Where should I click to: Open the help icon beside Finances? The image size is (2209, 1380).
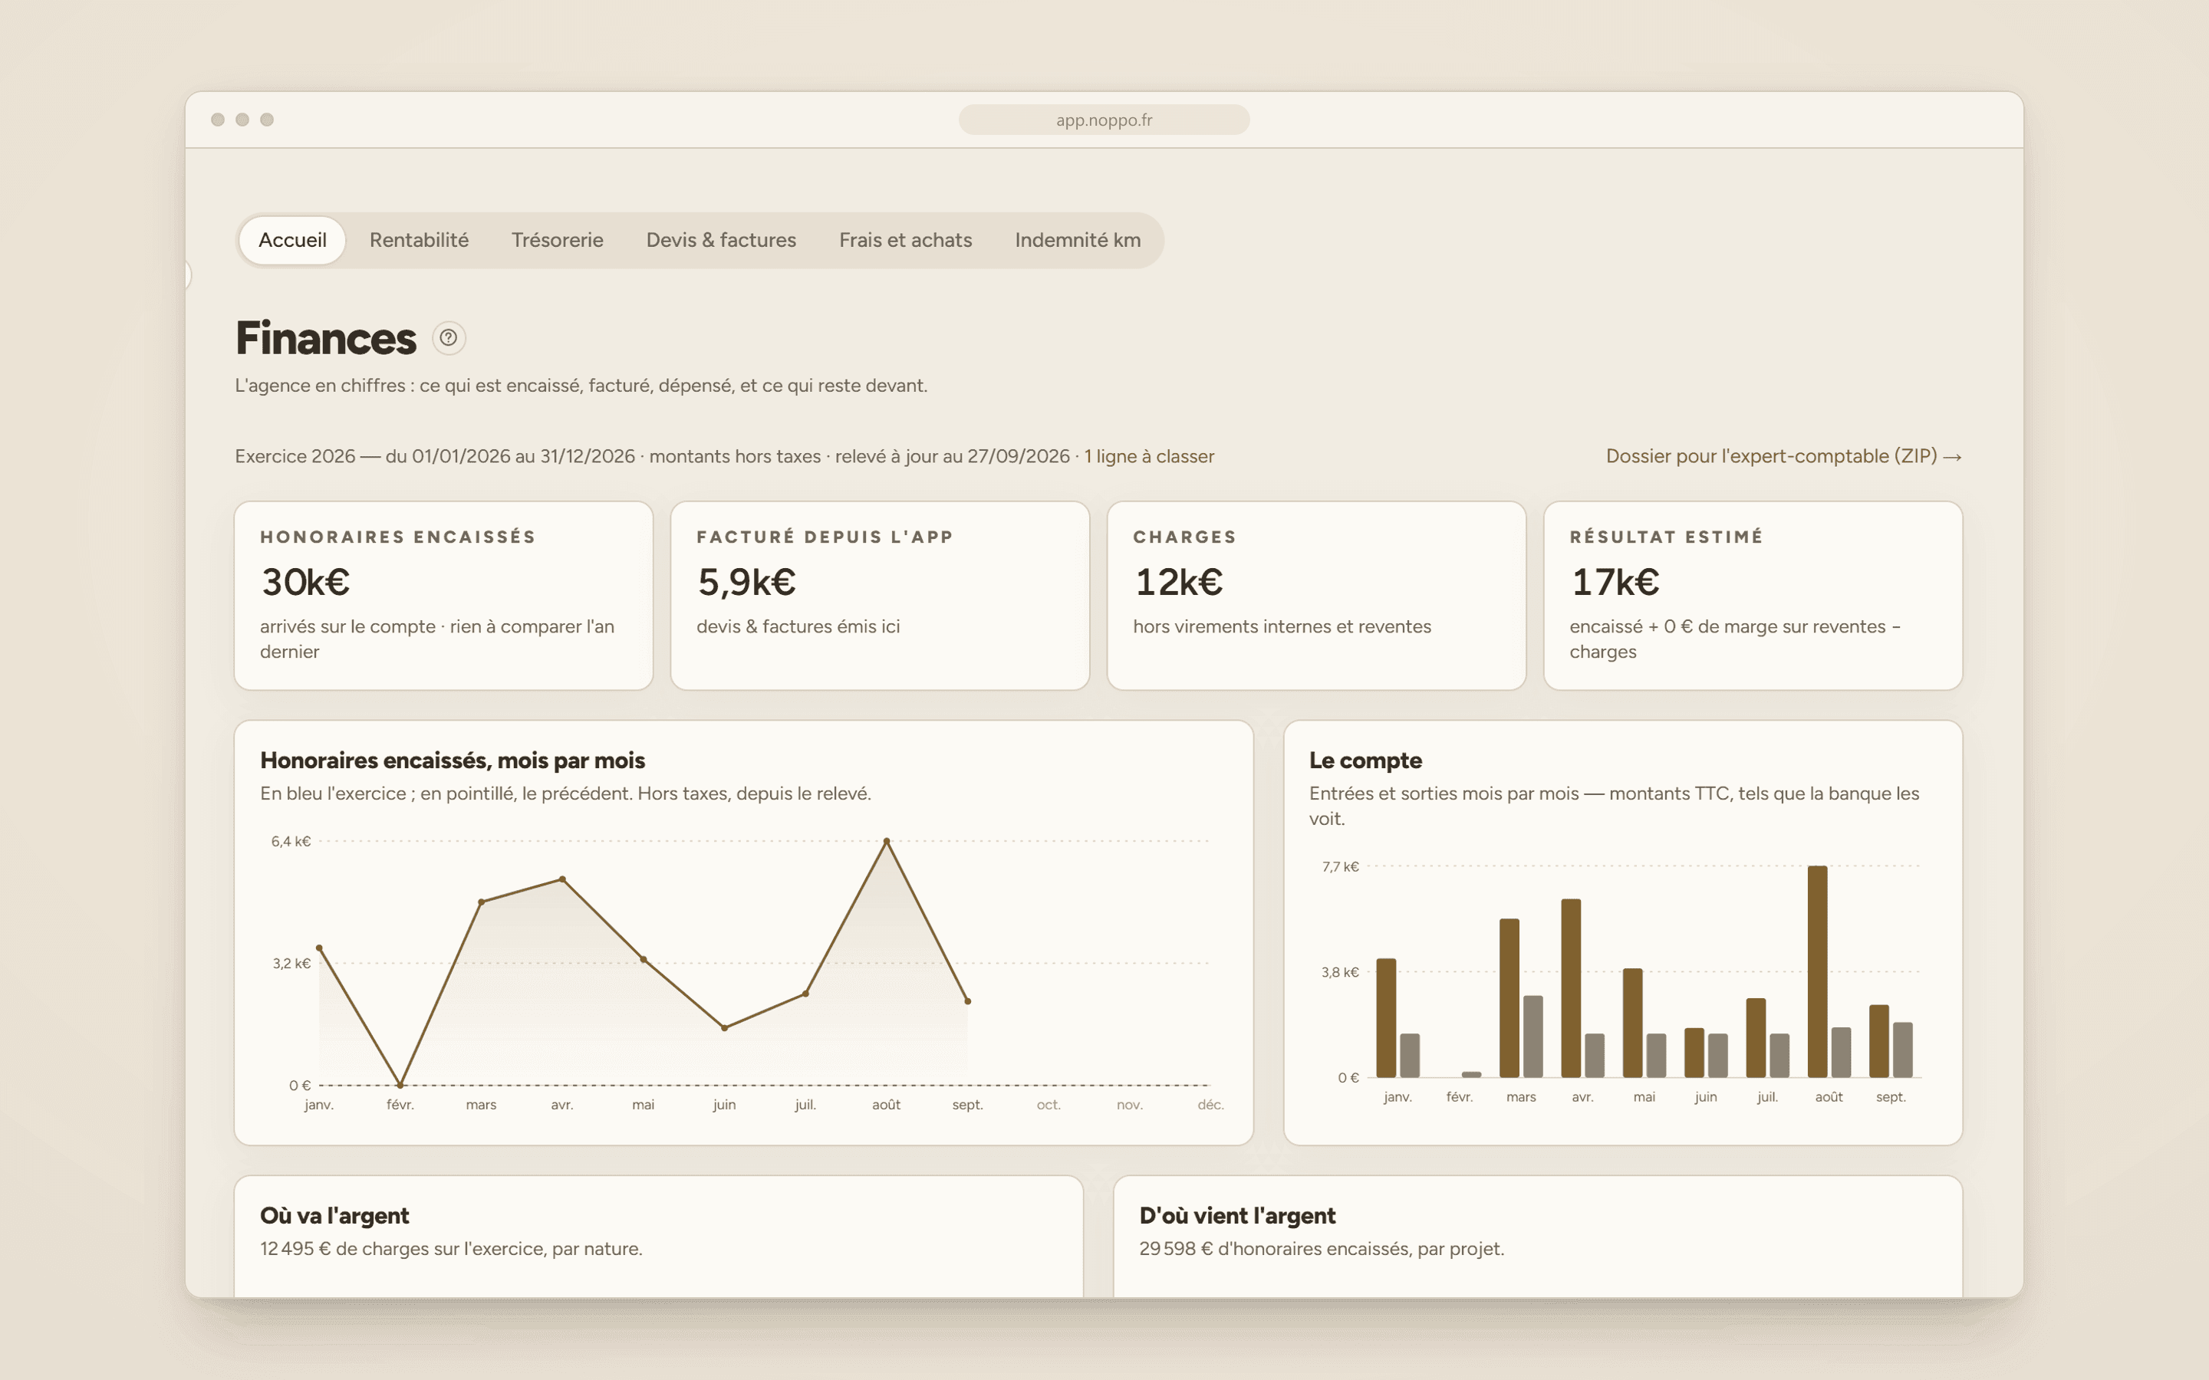(x=448, y=337)
